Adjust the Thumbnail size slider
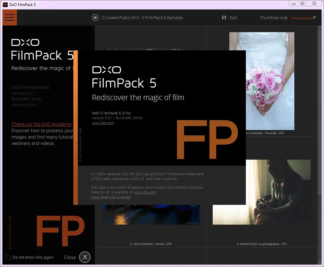 (x=303, y=18)
